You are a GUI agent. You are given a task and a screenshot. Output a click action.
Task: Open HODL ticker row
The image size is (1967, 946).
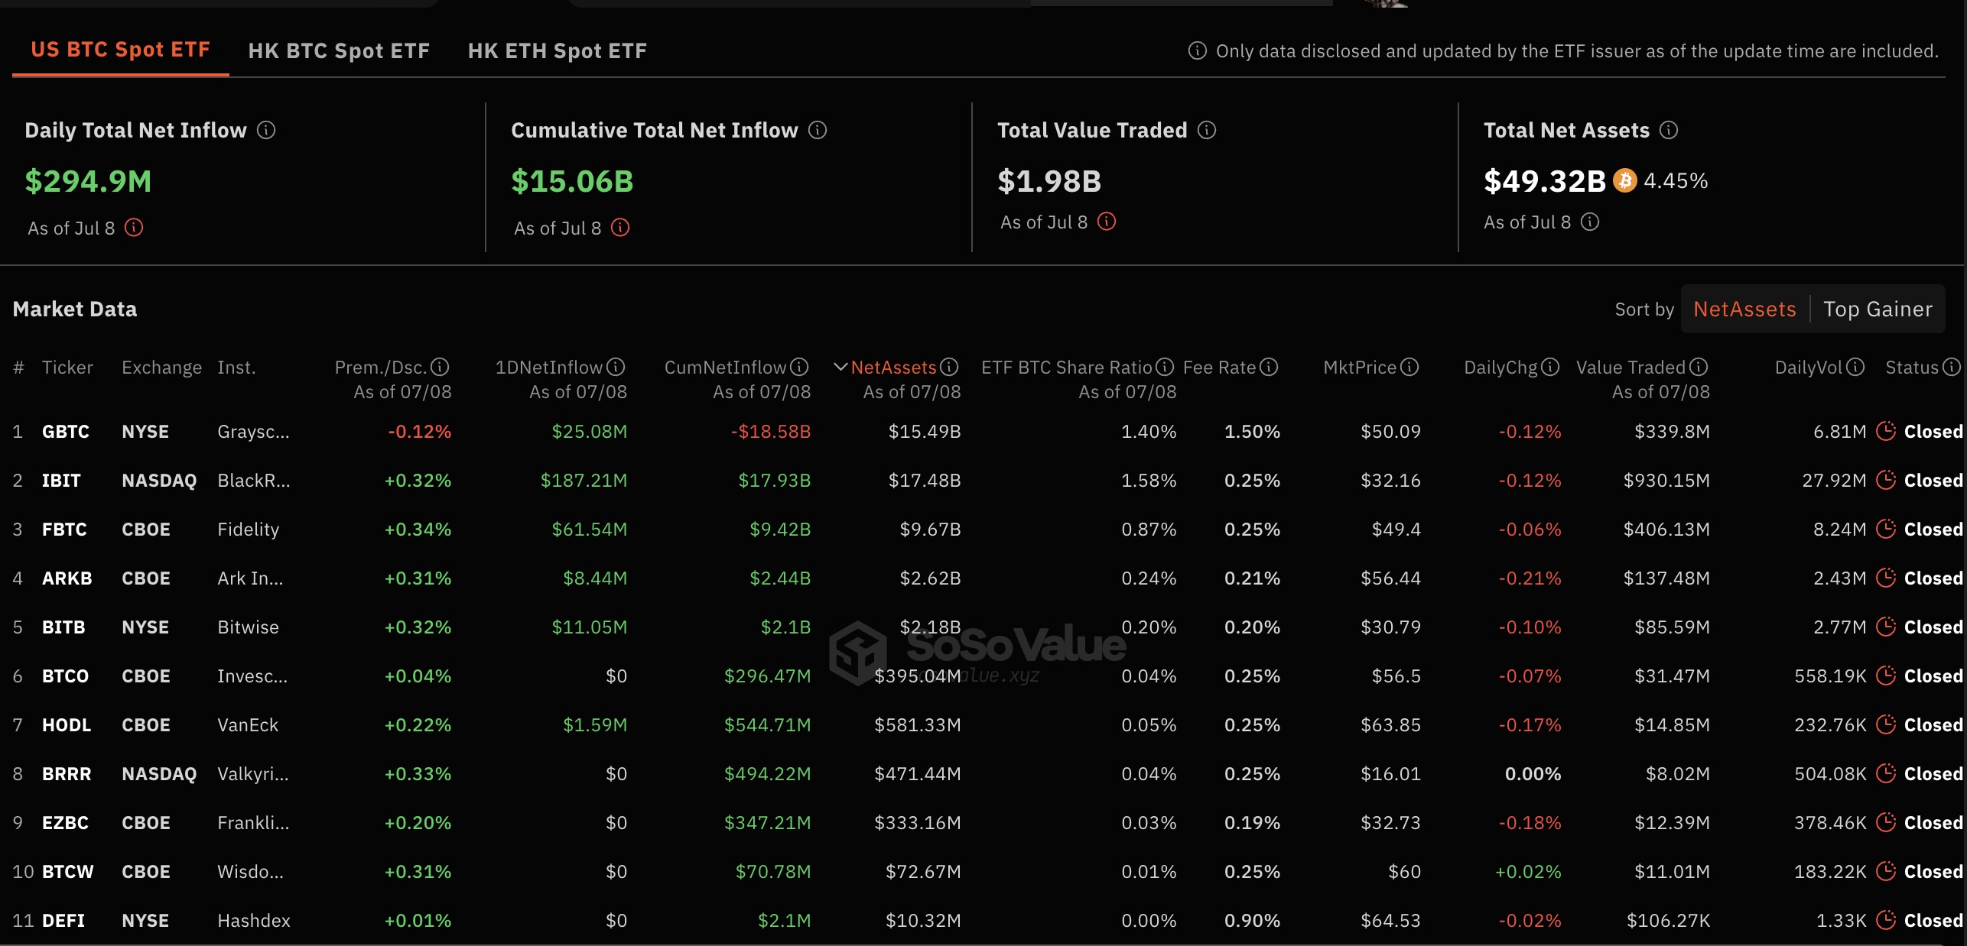[67, 724]
